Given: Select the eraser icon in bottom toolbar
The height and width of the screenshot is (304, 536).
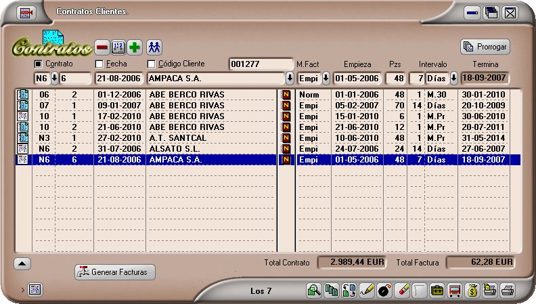Looking at the screenshot, I should pyautogui.click(x=401, y=290).
